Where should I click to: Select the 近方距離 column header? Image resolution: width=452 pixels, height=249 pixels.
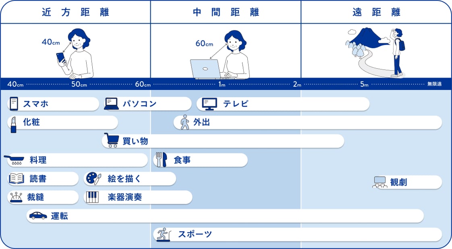(x=75, y=12)
